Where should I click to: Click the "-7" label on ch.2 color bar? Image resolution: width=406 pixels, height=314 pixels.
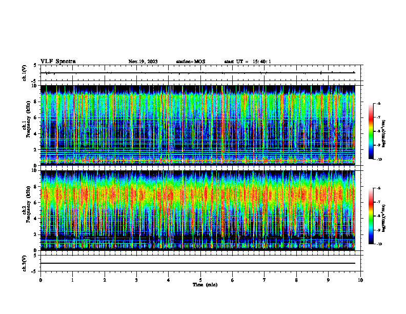379,202
